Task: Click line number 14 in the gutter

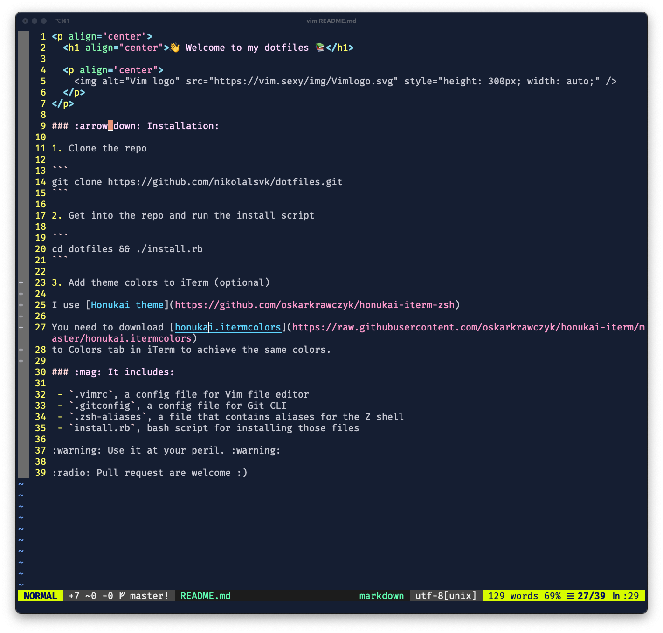Action: tap(41, 182)
